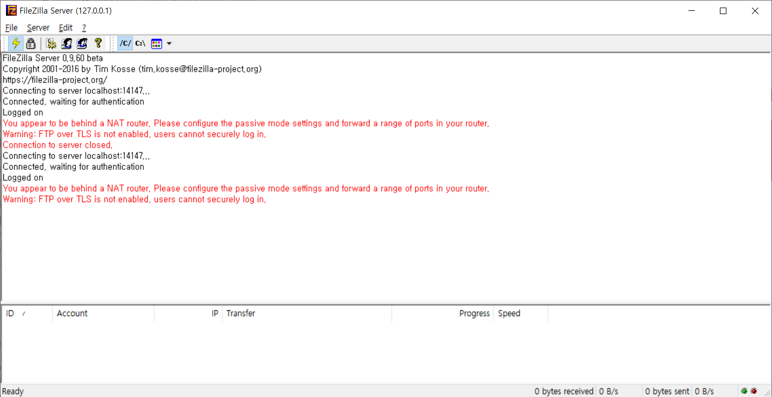Click the red status indicator light

[754, 391]
